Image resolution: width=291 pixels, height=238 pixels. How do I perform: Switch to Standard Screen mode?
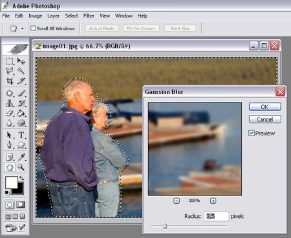click(x=8, y=216)
